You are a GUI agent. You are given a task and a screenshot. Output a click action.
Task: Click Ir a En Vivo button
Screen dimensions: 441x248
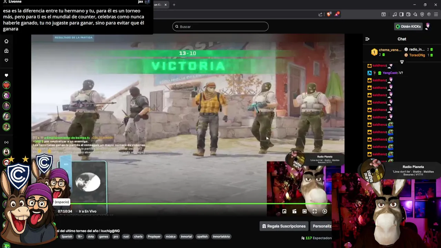pos(88,211)
